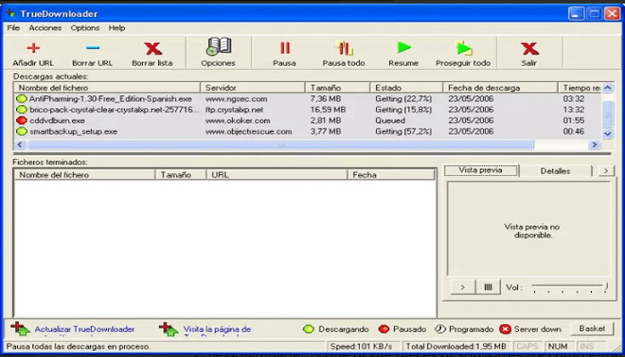Viewport: 625px width, 357px height.
Task: Open the Acciones menu
Action: [45, 28]
